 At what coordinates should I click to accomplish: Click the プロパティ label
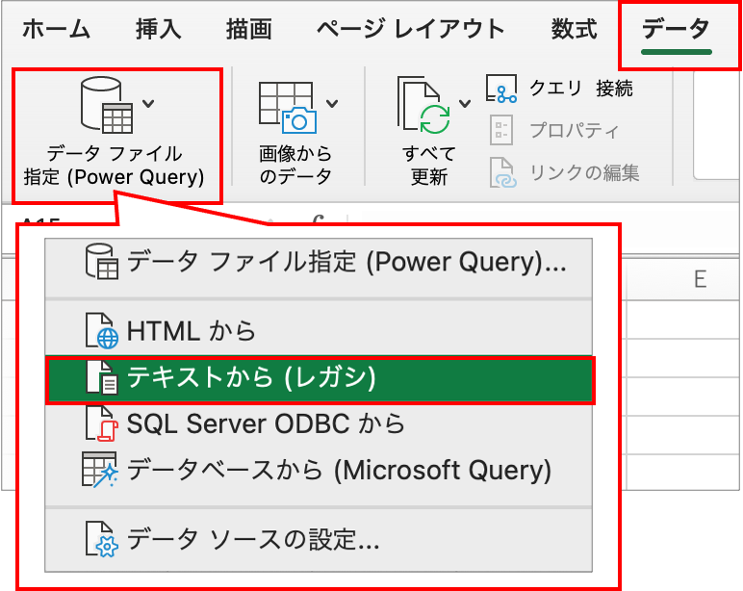(574, 130)
